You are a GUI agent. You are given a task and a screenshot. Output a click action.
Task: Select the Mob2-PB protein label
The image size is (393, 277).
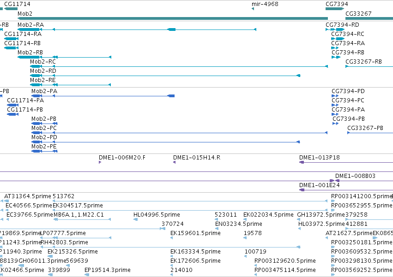pos(43,119)
